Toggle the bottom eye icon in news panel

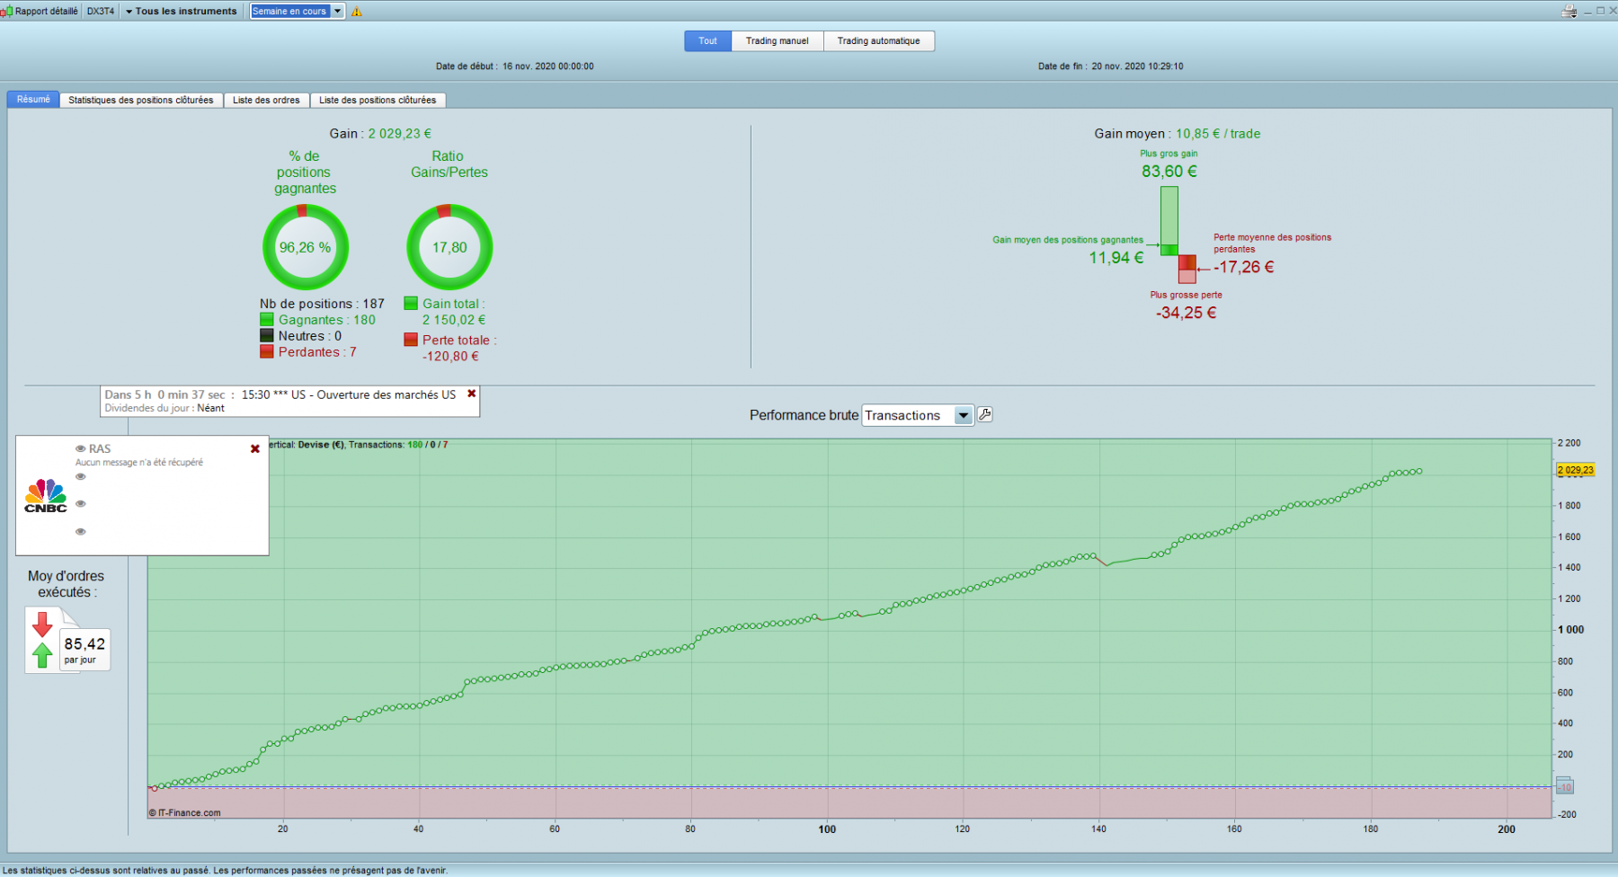point(81,532)
